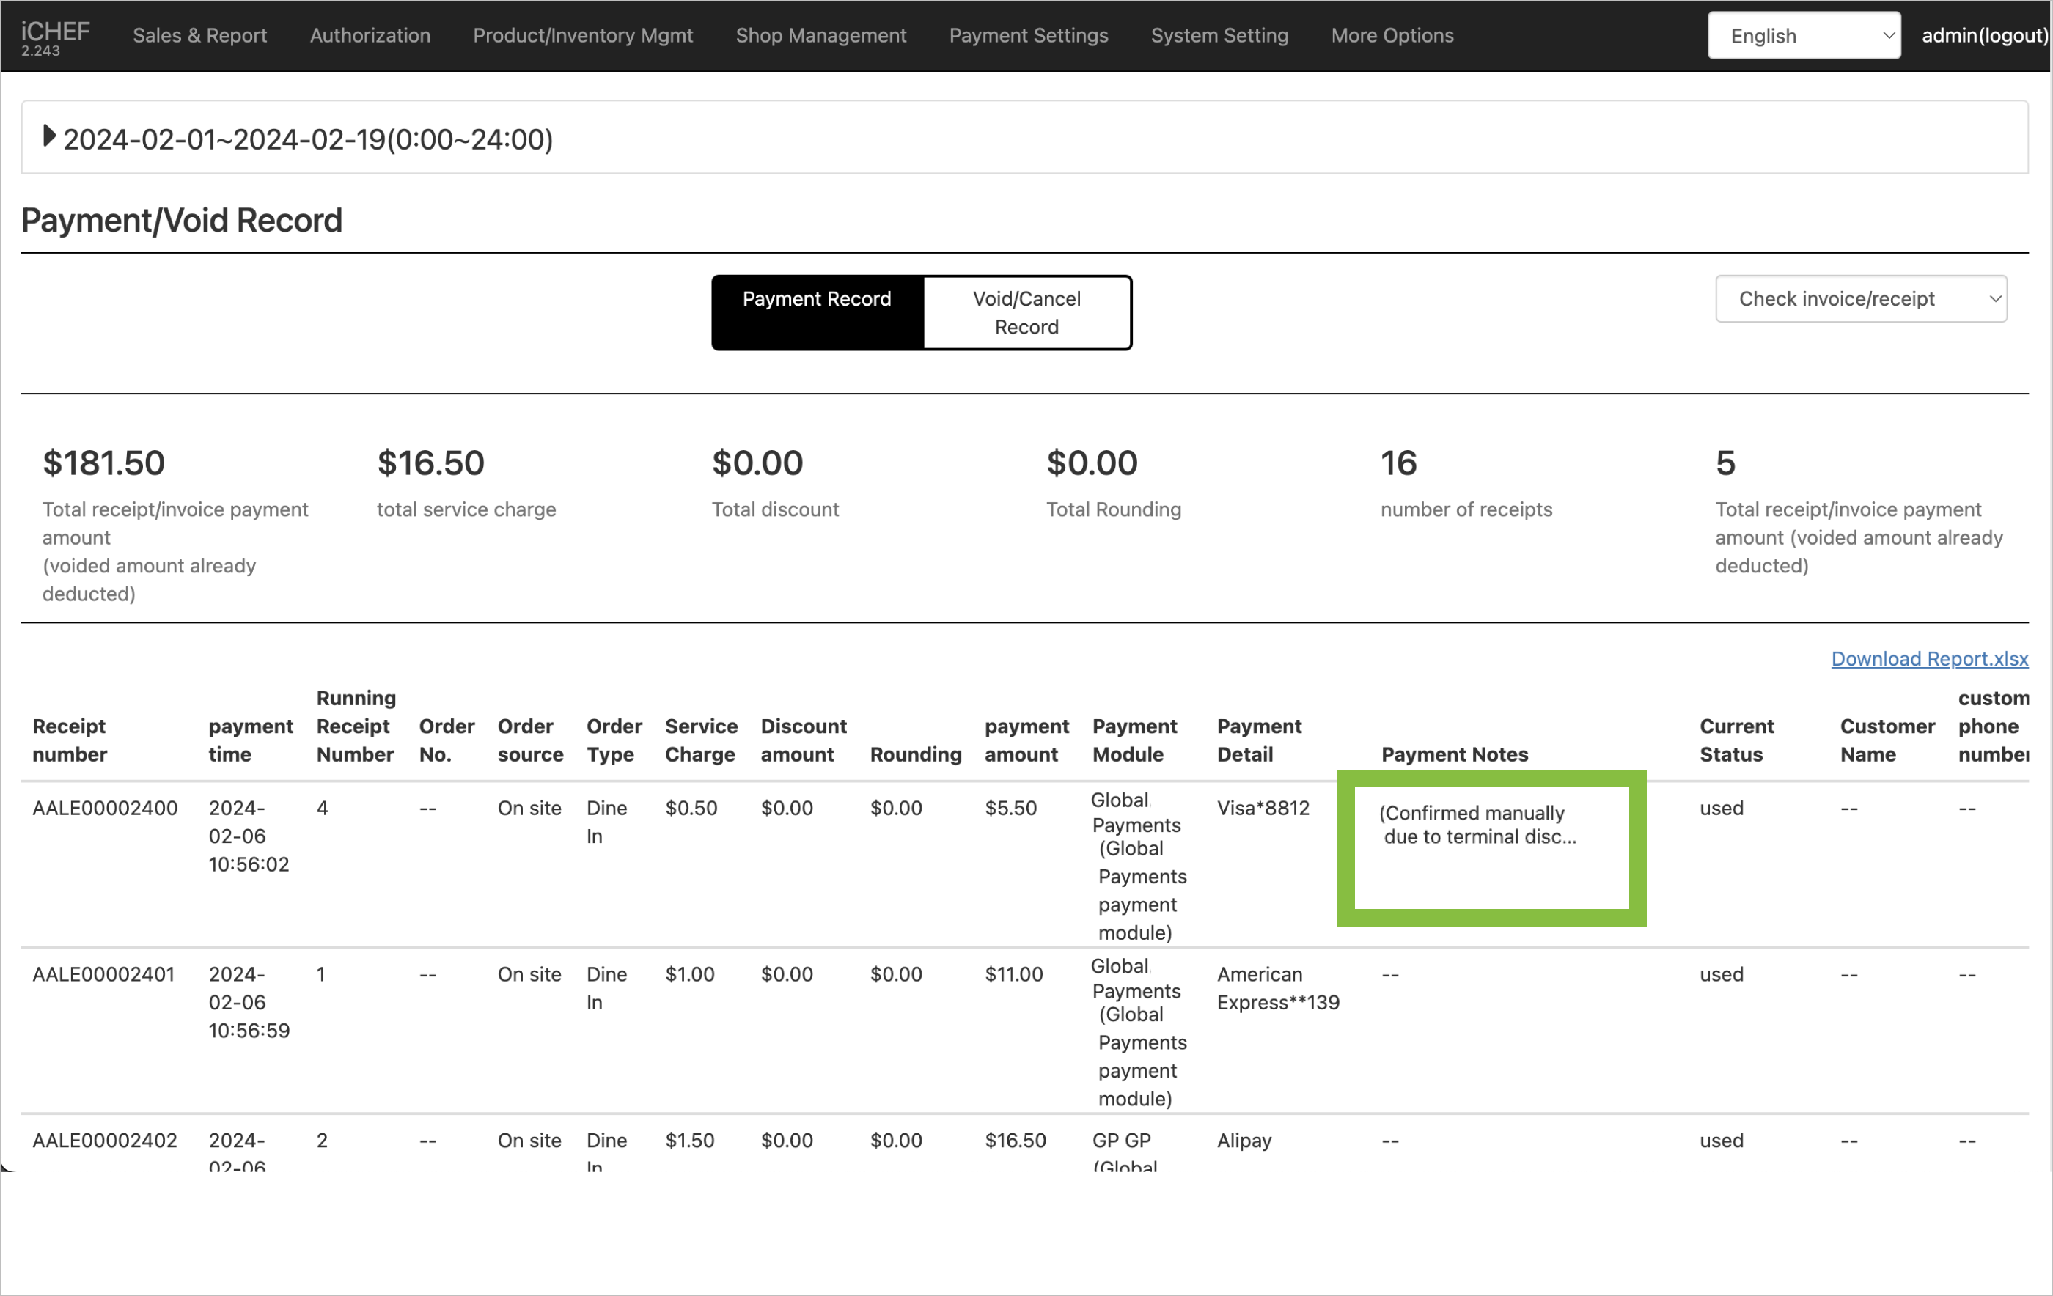This screenshot has width=2053, height=1296.
Task: Download the Report.xlsx file
Action: 1928,658
